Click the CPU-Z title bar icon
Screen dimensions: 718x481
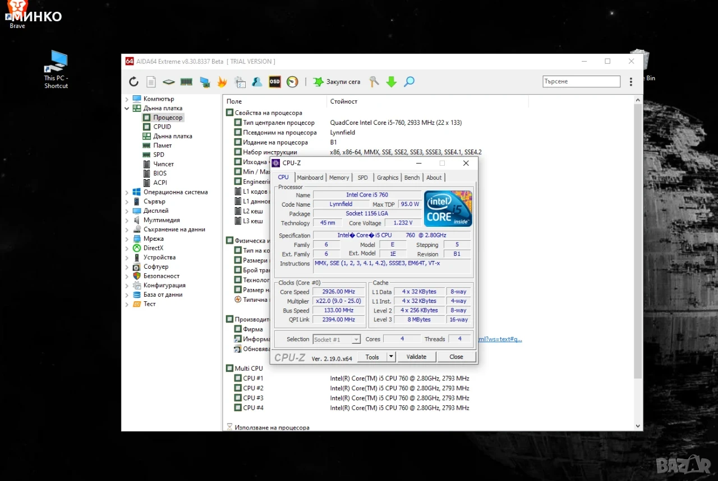(x=276, y=163)
